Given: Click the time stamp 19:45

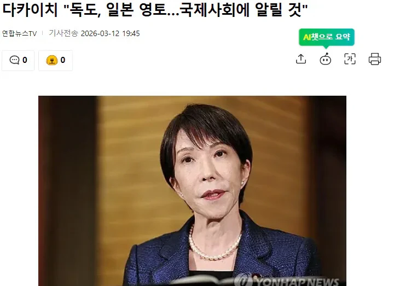Looking at the screenshot, I should (131, 33).
